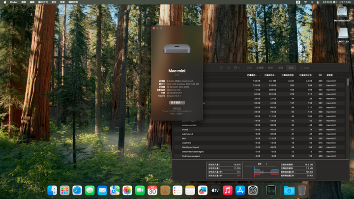Screen dimensions: 354x199
Task: Sort by the user column header
Action: [x=333, y=75]
